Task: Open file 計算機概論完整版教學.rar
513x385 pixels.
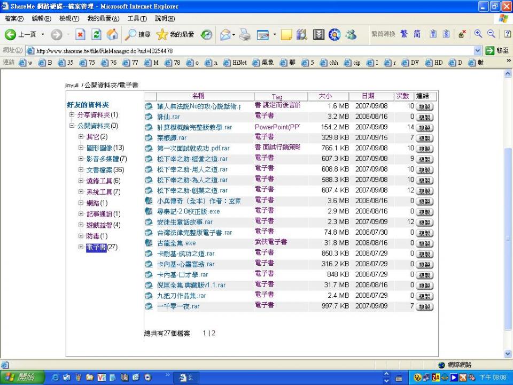Action: point(195,127)
